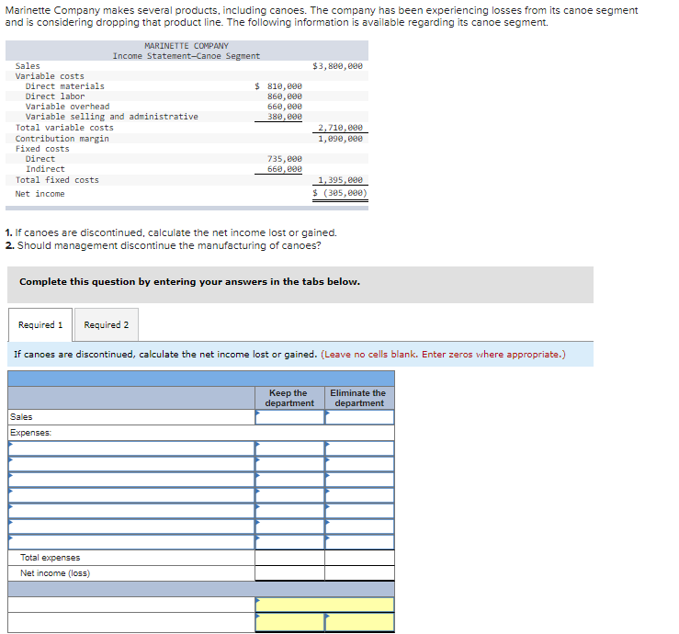The width and height of the screenshot is (679, 634).
Task: Select Net income (loss) Keep the department cell
Action: pos(289,573)
